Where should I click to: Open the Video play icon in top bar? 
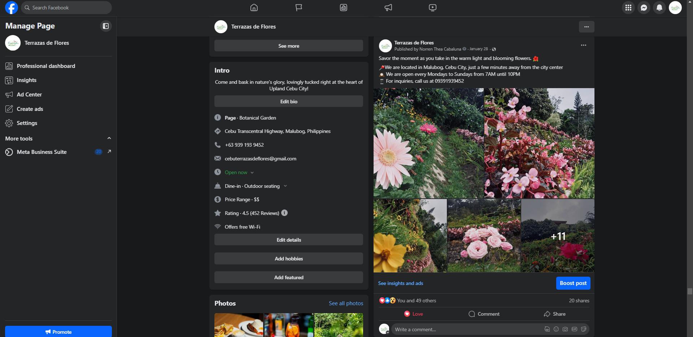[x=433, y=8]
